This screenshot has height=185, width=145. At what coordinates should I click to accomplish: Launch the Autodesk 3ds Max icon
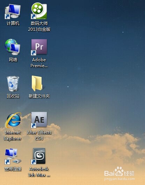[38, 156]
